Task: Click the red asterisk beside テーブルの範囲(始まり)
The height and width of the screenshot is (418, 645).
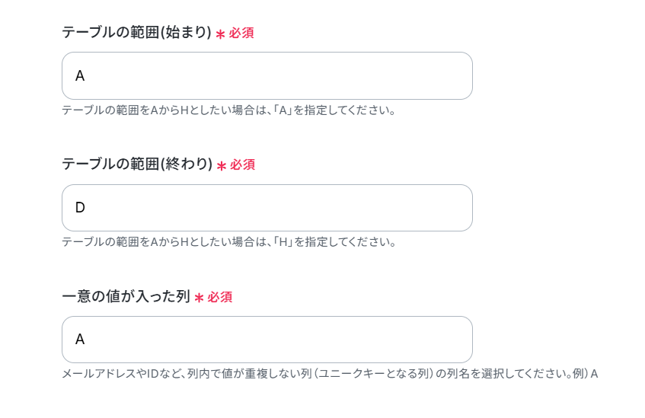Action: click(x=220, y=34)
